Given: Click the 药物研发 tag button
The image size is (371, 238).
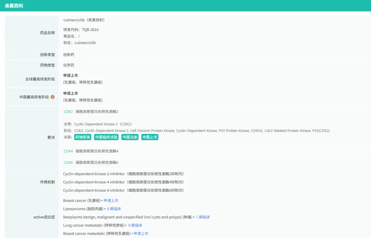Looking at the screenshot, I should click(x=83, y=137).
